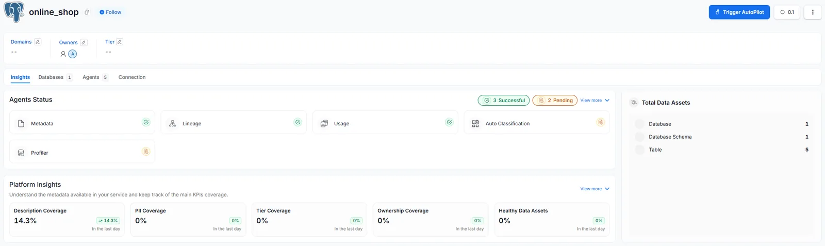Click the Lineage agent hierarchy icon
Screen dimensions: 825x246
173,124
